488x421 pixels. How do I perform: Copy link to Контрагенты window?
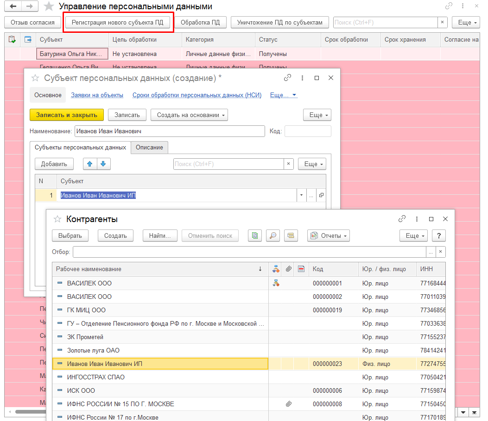point(402,219)
